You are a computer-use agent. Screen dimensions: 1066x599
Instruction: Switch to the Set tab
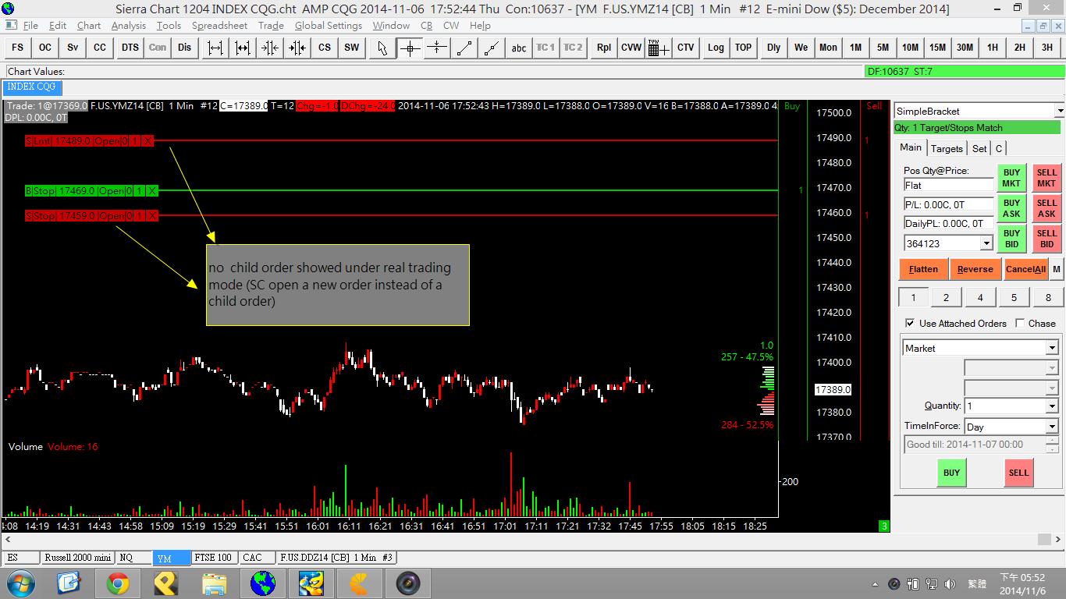pos(979,148)
